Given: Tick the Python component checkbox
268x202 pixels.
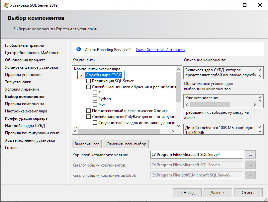Looking at the screenshot, I should 95,99.
